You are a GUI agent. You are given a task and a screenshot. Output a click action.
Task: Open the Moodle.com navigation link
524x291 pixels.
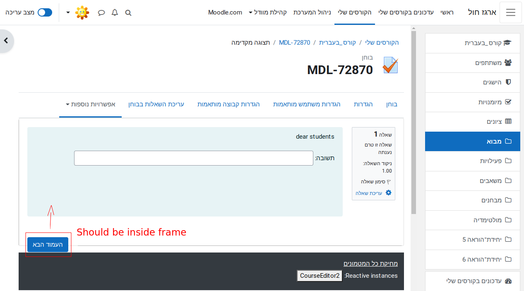tap(225, 12)
